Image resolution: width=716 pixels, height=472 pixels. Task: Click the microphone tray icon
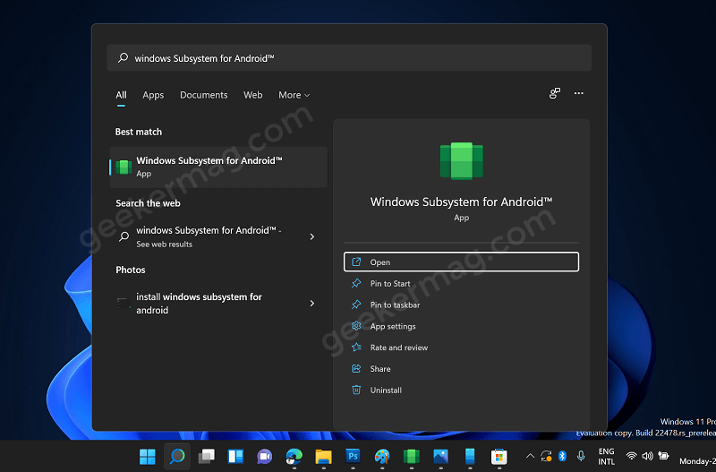coord(581,456)
